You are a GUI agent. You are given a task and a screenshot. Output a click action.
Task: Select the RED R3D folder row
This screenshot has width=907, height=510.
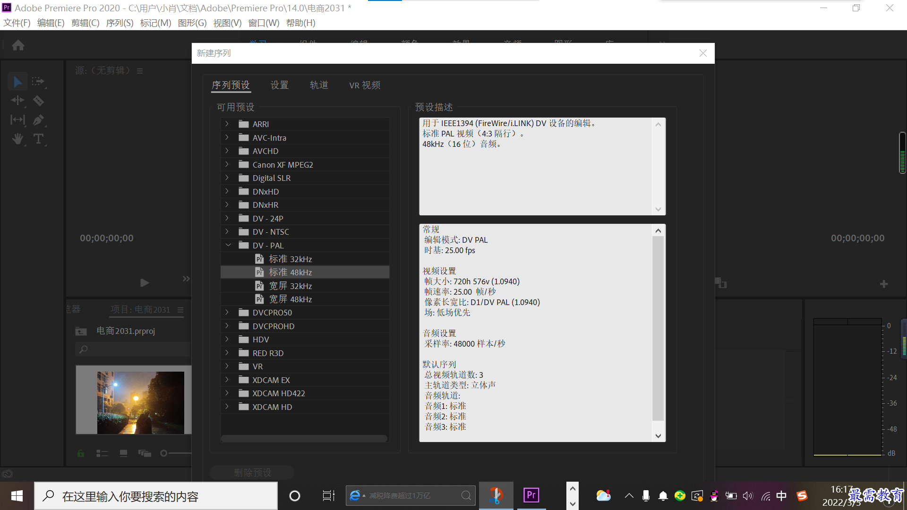pos(305,353)
